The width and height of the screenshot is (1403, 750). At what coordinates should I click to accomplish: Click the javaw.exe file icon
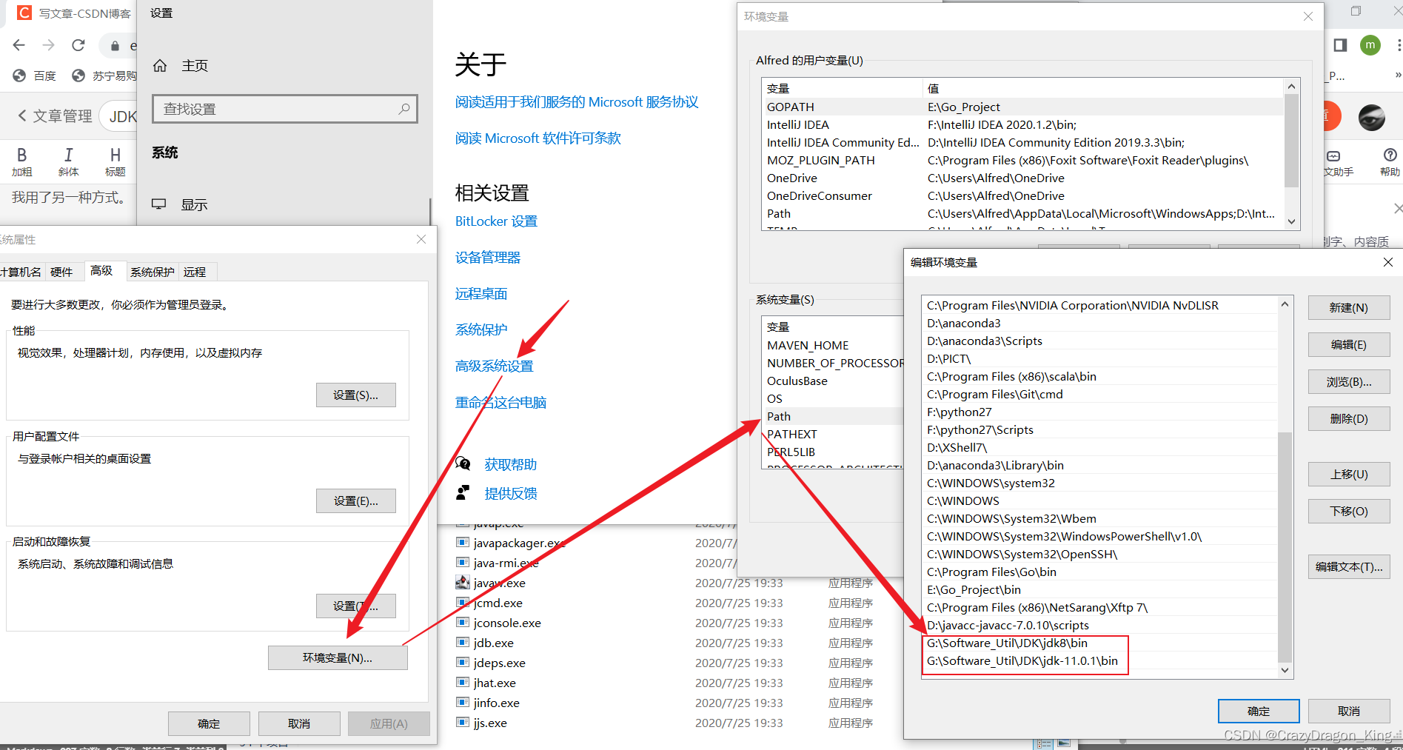(x=463, y=583)
